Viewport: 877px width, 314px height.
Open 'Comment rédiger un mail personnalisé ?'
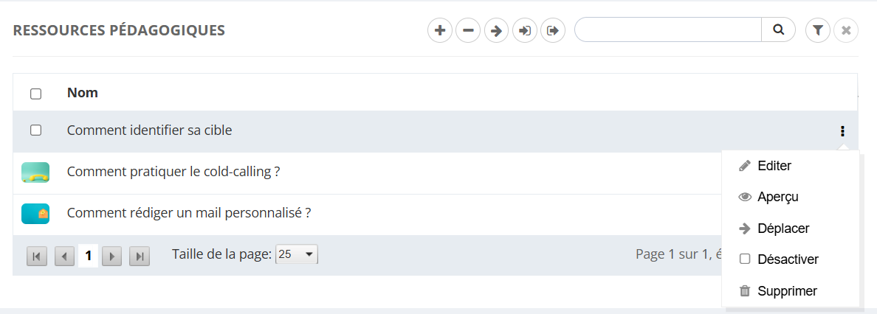point(188,213)
